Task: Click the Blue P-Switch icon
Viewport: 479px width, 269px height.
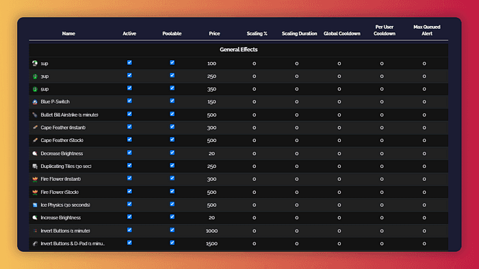Action: point(35,102)
